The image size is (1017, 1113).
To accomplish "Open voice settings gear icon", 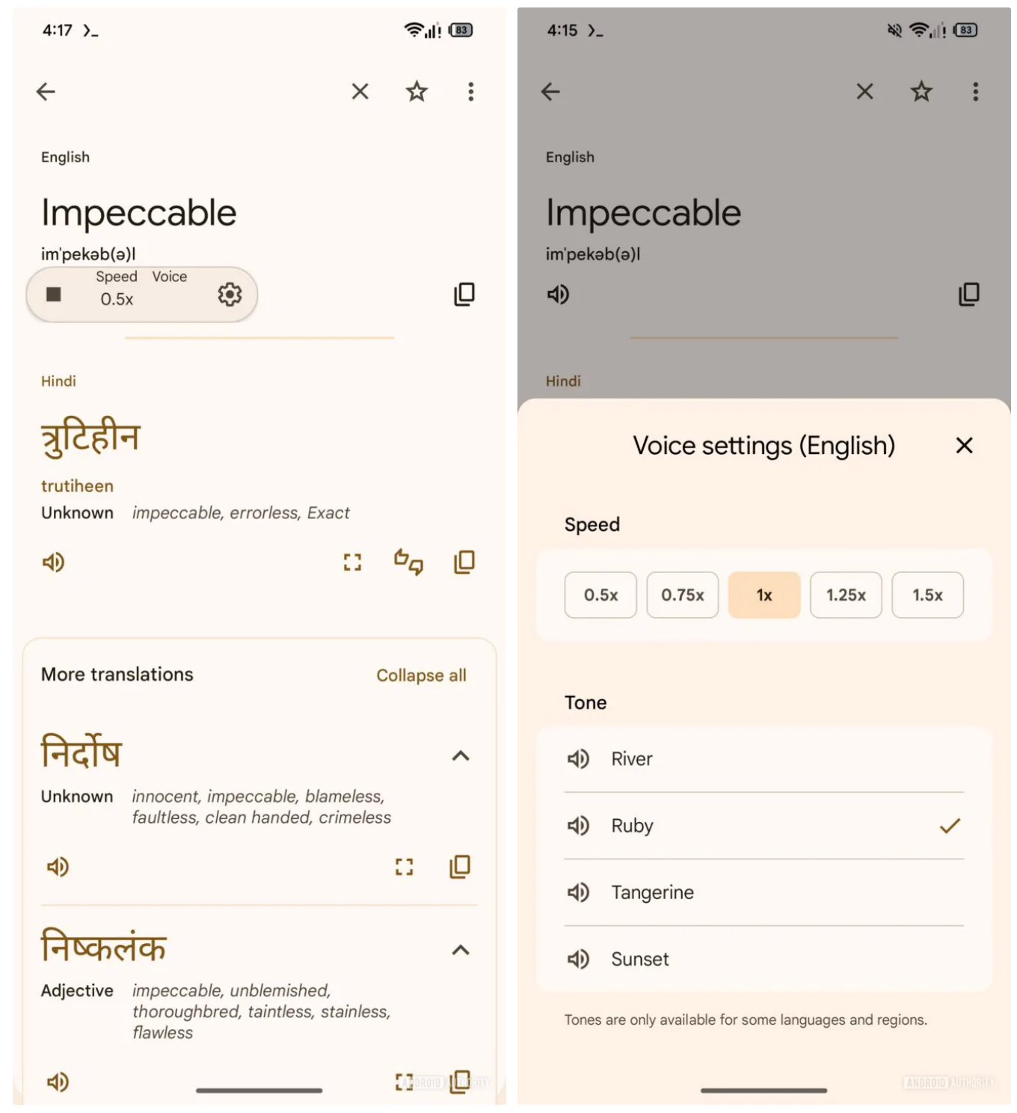I will (230, 295).
